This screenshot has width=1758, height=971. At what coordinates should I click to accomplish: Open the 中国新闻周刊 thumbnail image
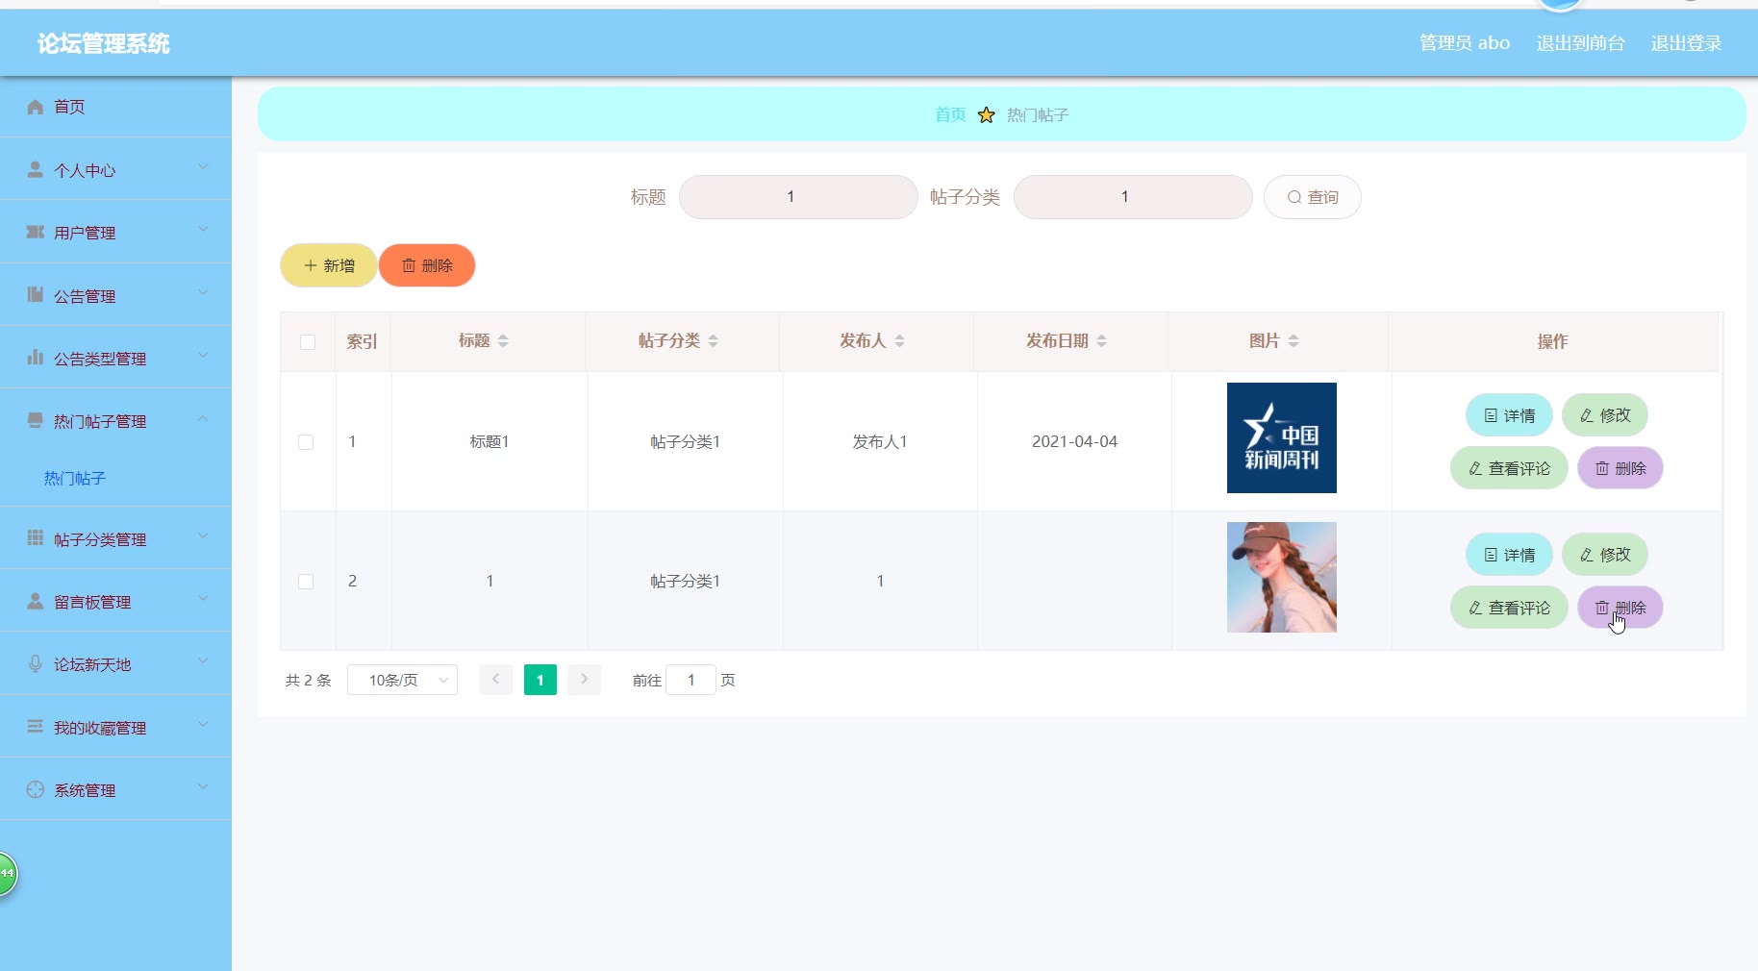click(x=1282, y=437)
